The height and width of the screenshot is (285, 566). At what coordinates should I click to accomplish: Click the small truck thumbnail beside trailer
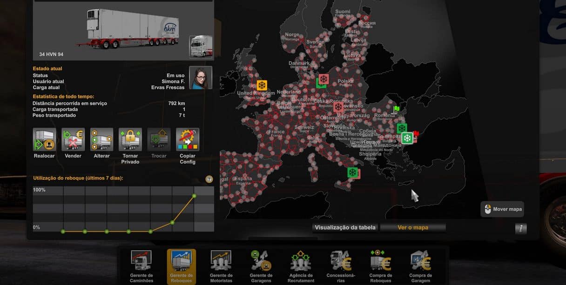[201, 46]
